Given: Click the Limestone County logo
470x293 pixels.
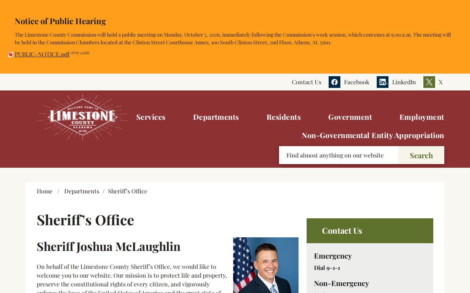Looking at the screenshot, I should tap(82, 117).
